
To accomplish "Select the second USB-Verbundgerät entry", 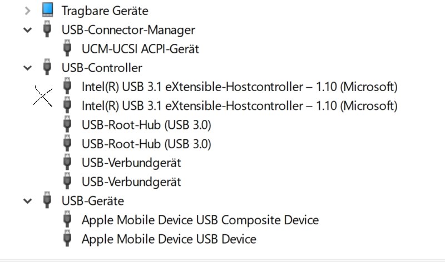I will [x=131, y=182].
